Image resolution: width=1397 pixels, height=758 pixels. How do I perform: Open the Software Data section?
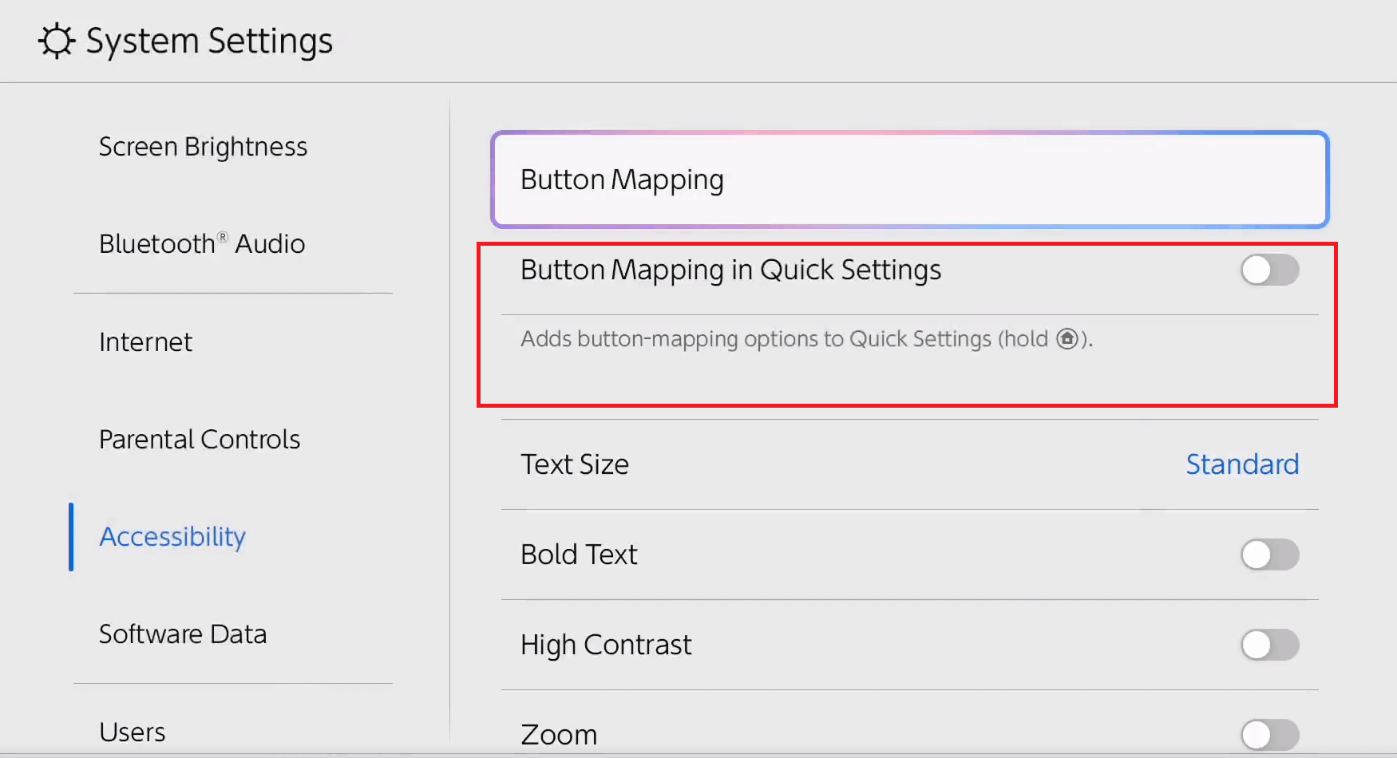tap(183, 634)
